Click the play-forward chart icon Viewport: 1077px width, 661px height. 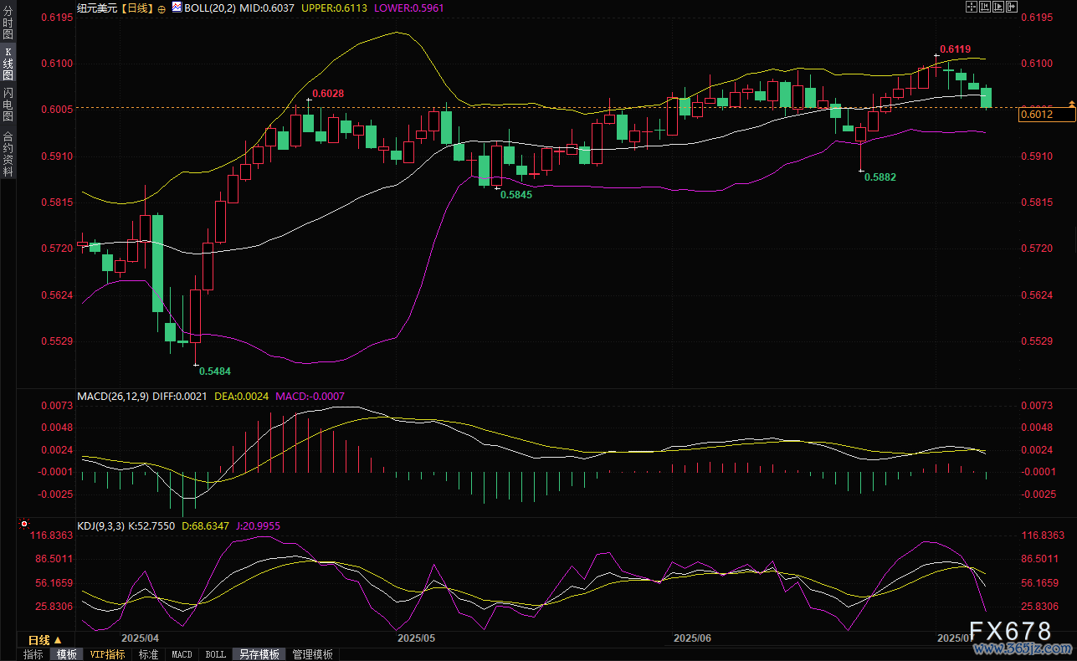(x=998, y=7)
